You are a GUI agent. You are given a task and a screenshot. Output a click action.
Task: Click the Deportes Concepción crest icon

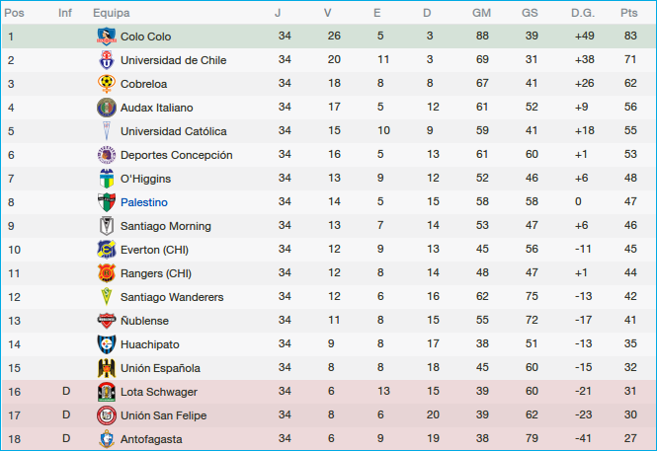point(106,155)
